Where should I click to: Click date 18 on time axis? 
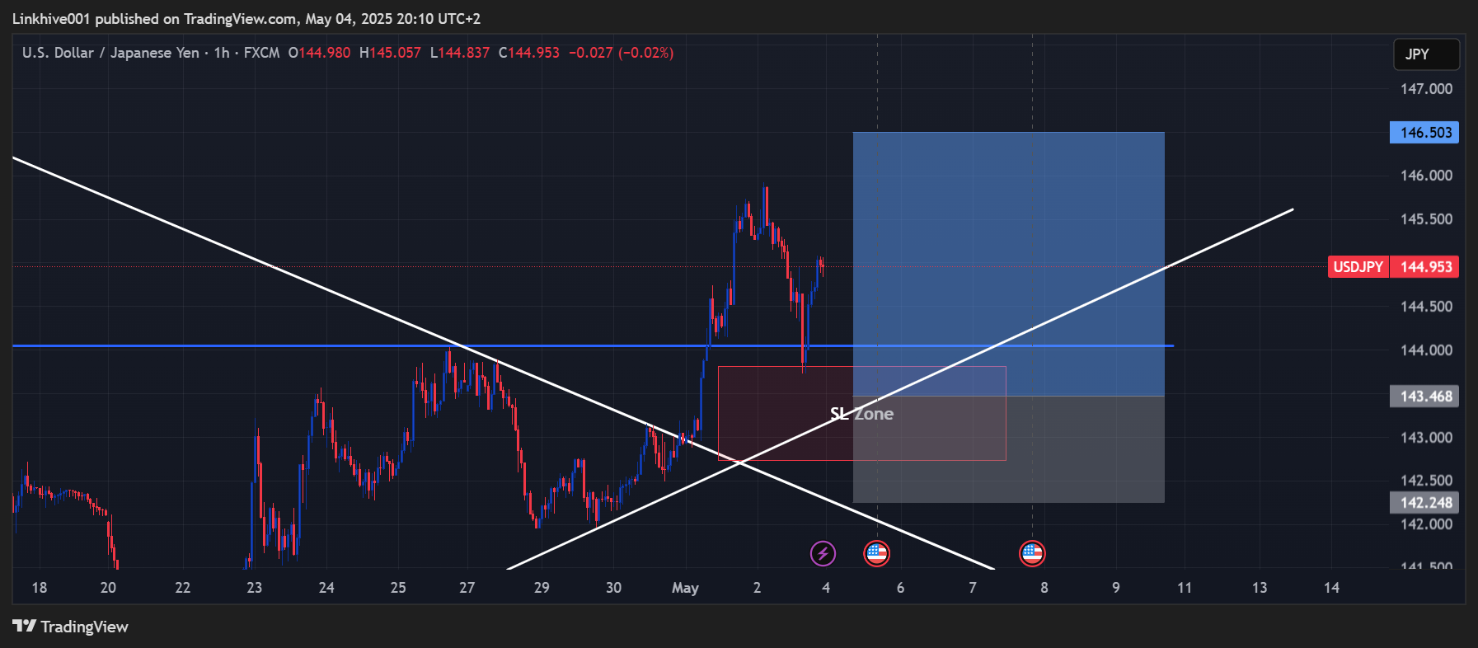[x=39, y=588]
